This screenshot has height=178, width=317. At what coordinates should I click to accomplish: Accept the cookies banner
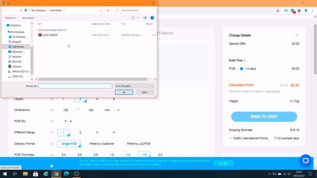(x=223, y=163)
